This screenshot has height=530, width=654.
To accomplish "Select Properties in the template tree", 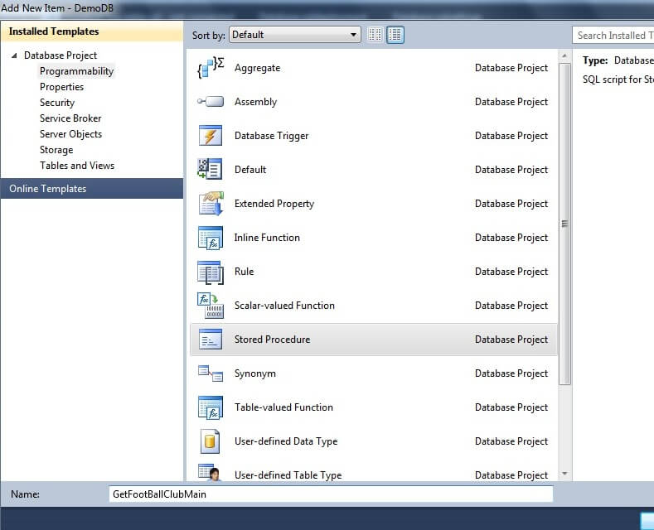I will click(x=61, y=87).
